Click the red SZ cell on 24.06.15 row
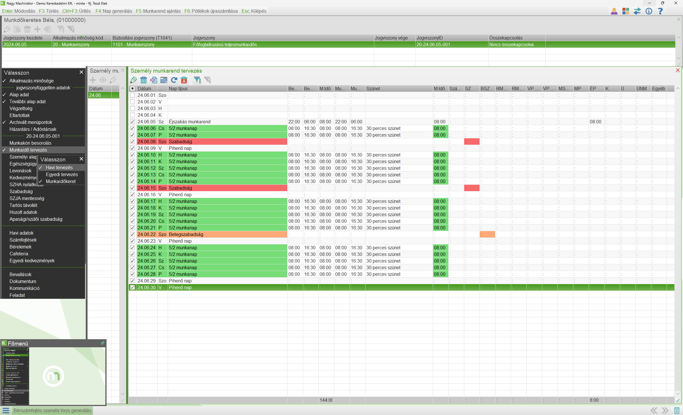The image size is (683, 415). pos(472,188)
